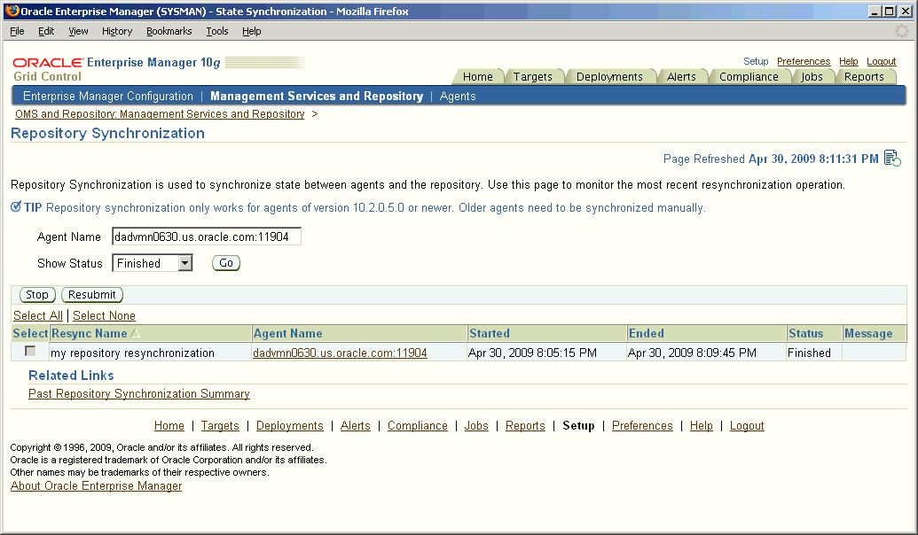918x535 pixels.
Task: Click the footer Reports link
Action: click(525, 426)
